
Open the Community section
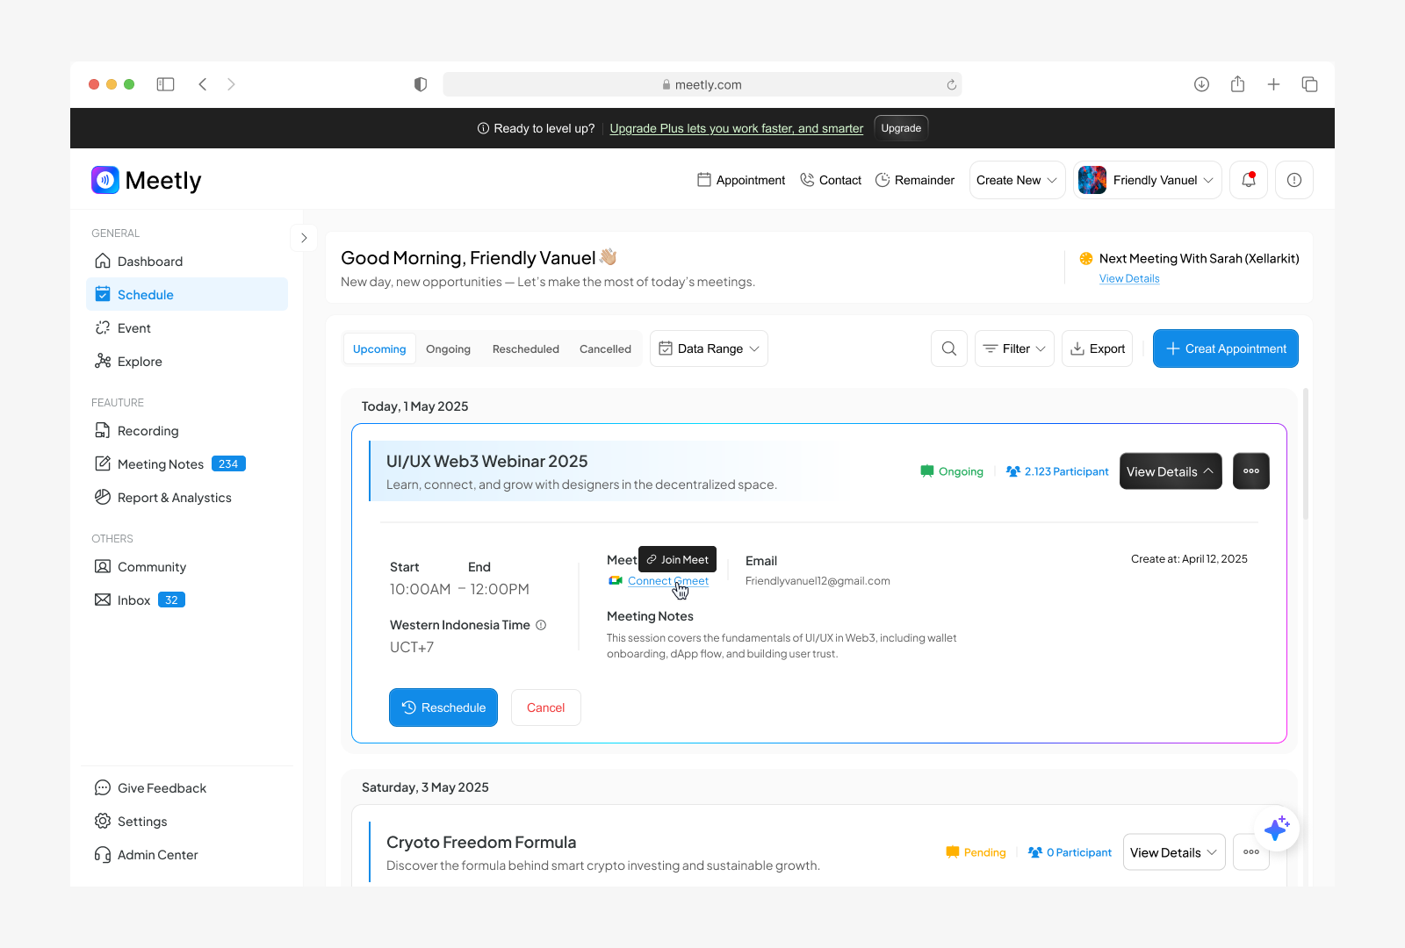(151, 566)
